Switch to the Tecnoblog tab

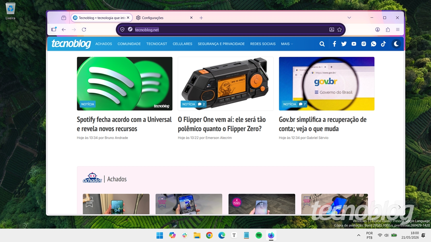(101, 18)
